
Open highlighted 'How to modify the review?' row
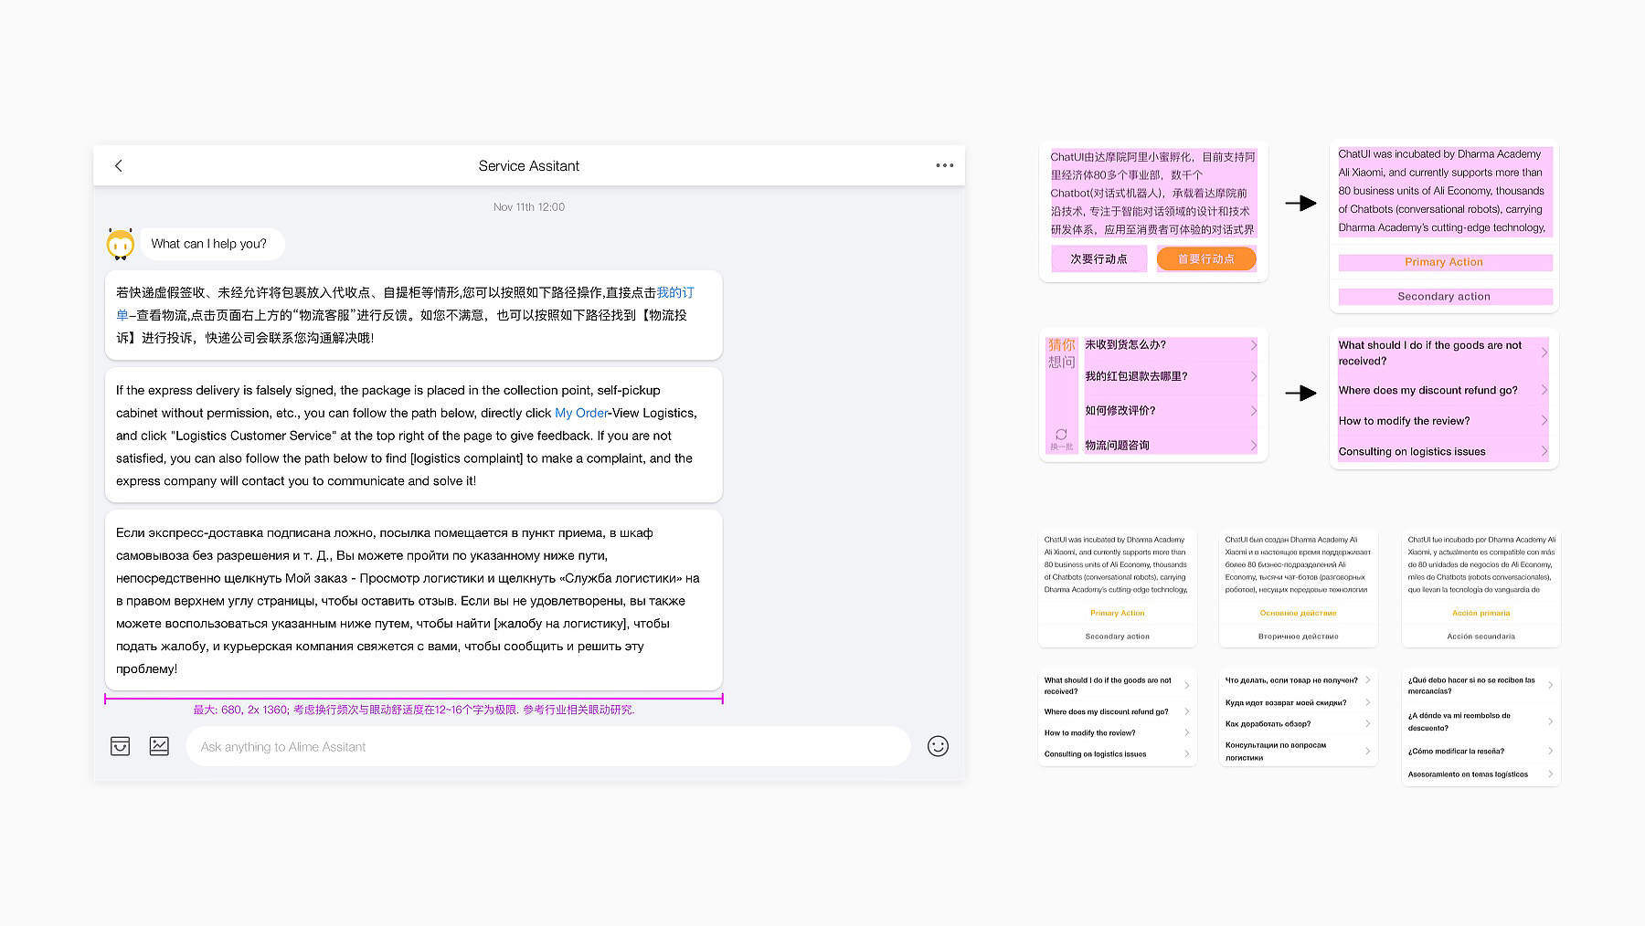pos(1444,421)
